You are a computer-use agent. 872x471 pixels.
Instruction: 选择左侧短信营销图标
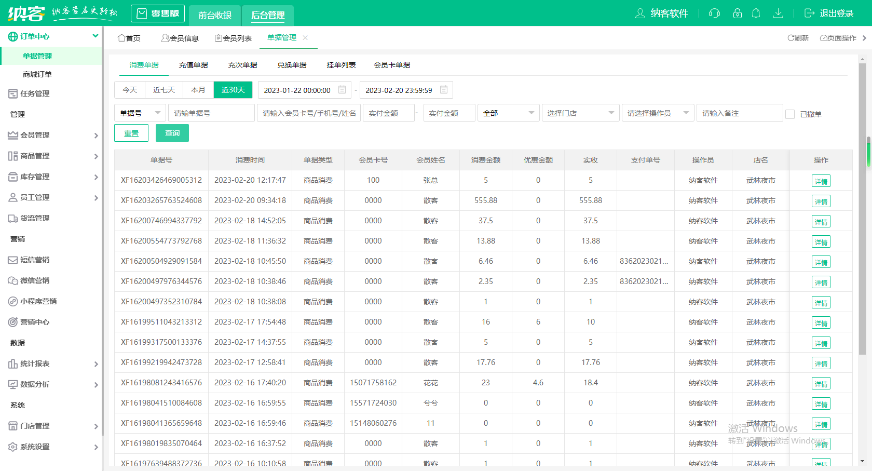pyautogui.click(x=12, y=260)
